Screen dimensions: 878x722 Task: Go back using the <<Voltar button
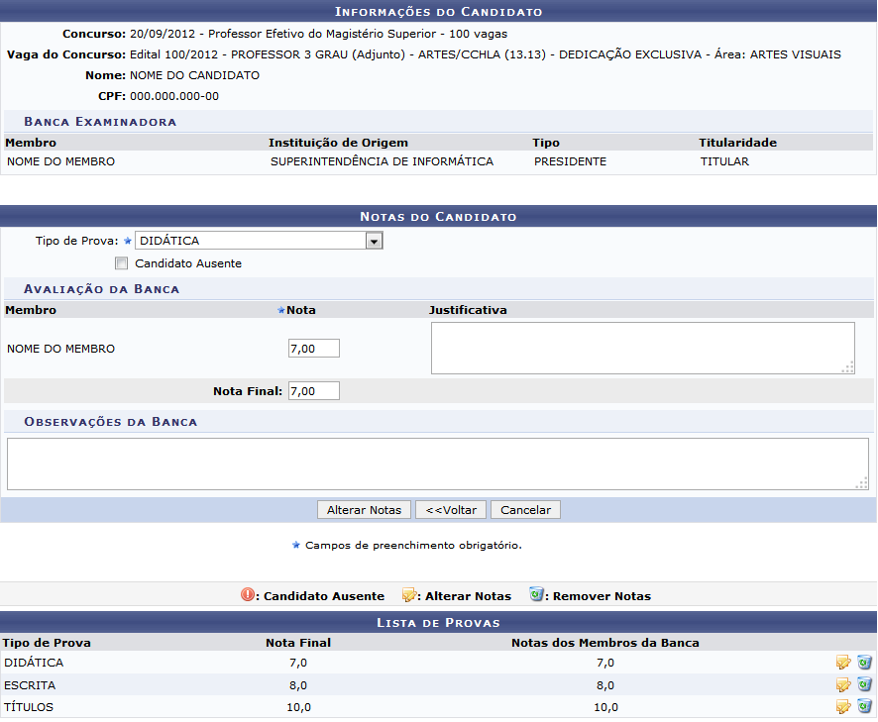click(x=451, y=510)
